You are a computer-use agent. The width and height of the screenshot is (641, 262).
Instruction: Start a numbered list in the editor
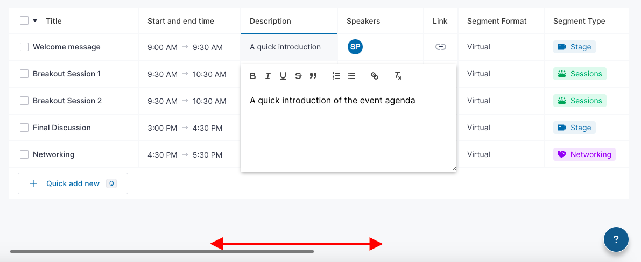pyautogui.click(x=336, y=76)
